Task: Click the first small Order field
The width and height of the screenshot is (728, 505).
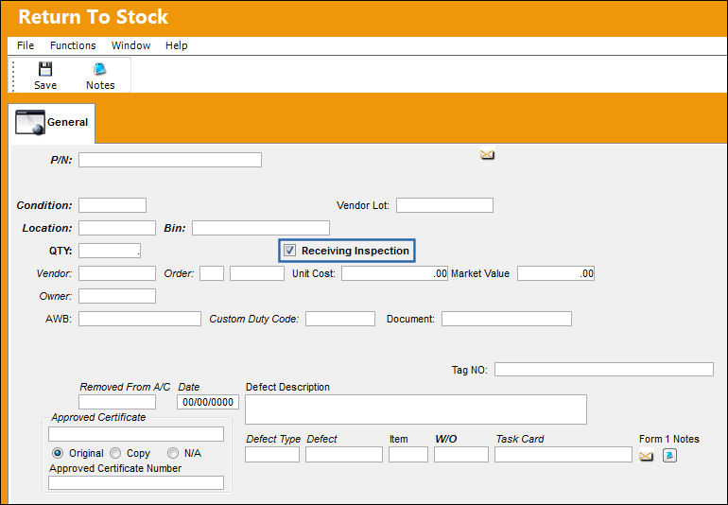Action: click(212, 273)
